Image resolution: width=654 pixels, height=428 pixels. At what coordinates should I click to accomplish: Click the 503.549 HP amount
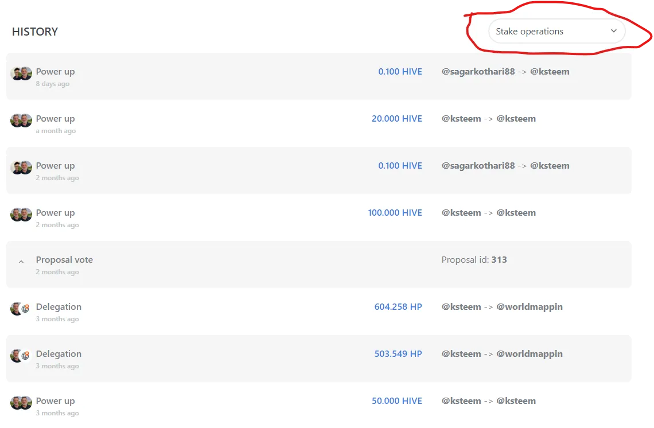(x=398, y=354)
